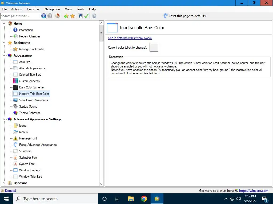Click the Recent Changes clock icon
This screenshot has width=273, height=204.
click(15, 36)
